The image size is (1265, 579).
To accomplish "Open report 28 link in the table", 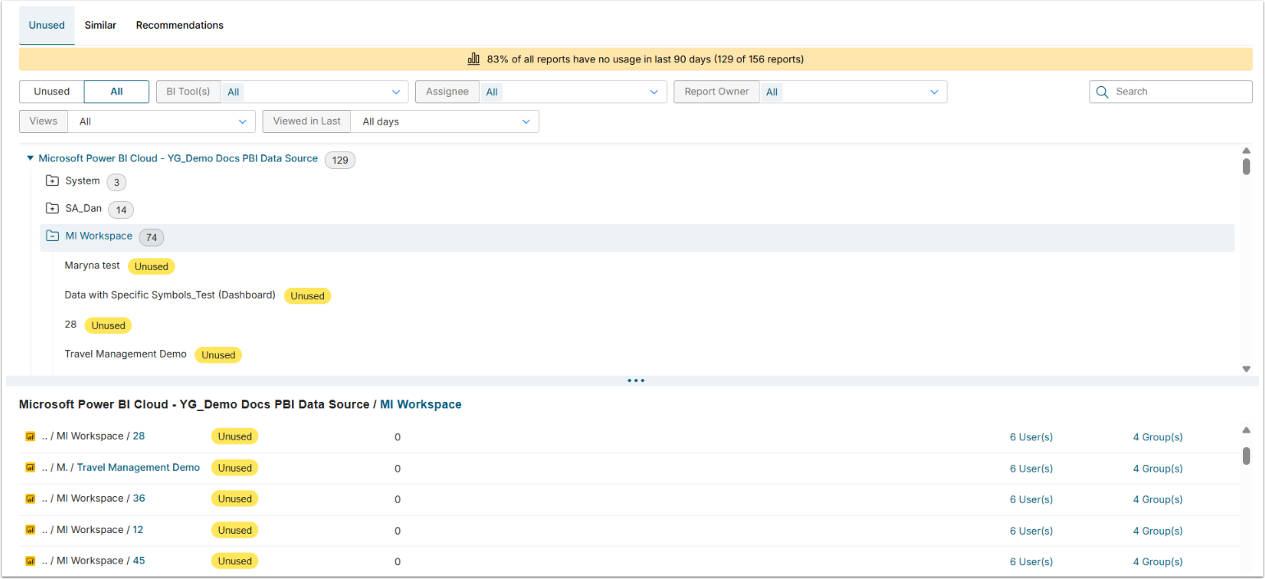I will (139, 436).
